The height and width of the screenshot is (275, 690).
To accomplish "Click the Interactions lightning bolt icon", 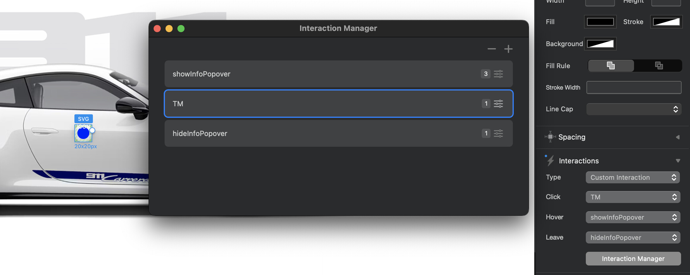I will point(550,161).
